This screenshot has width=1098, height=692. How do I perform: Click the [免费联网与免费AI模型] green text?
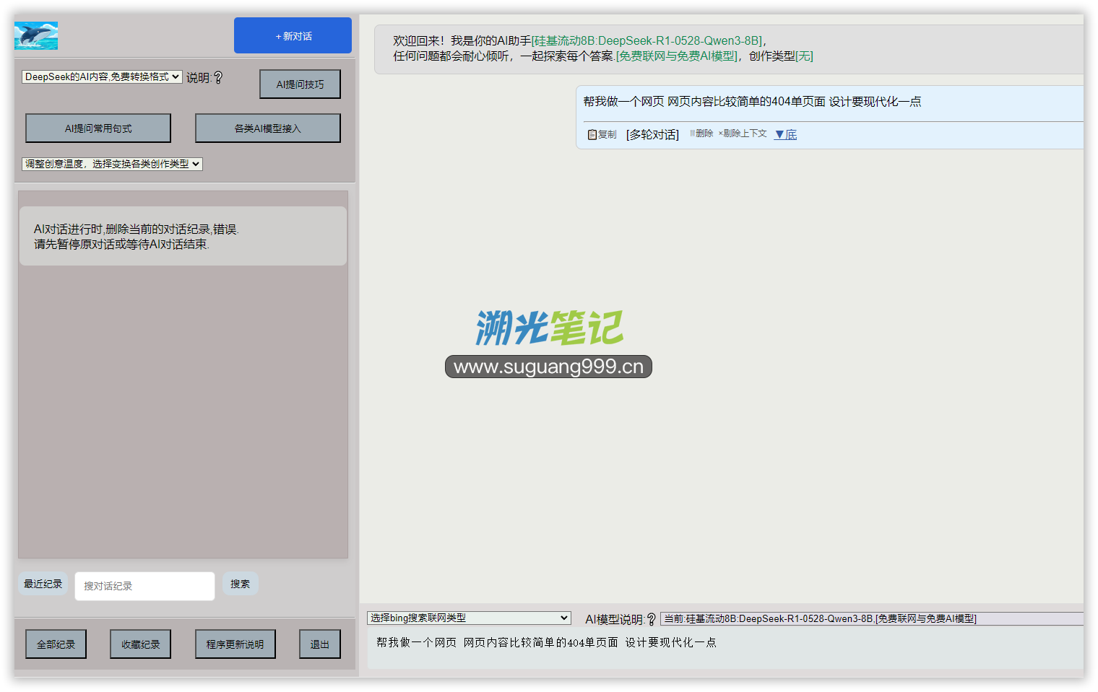[x=678, y=56]
